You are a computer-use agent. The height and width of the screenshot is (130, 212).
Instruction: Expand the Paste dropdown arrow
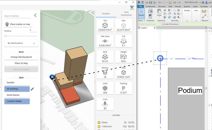(x=159, y=17)
